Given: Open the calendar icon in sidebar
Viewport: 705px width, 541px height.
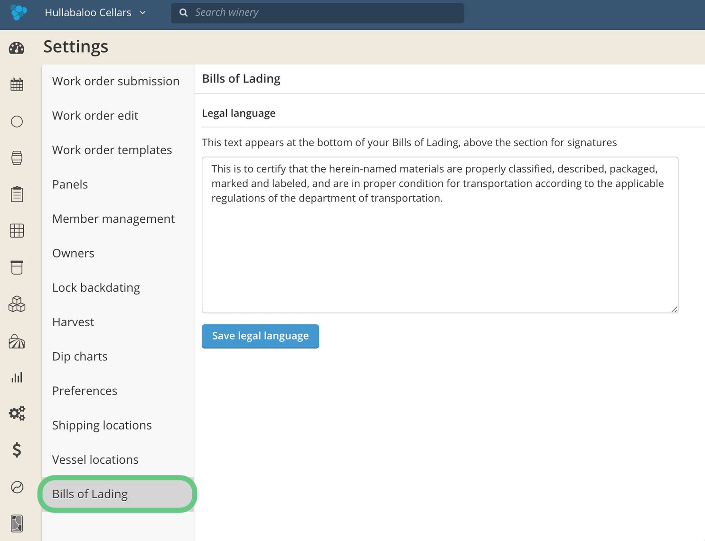Looking at the screenshot, I should click(17, 84).
